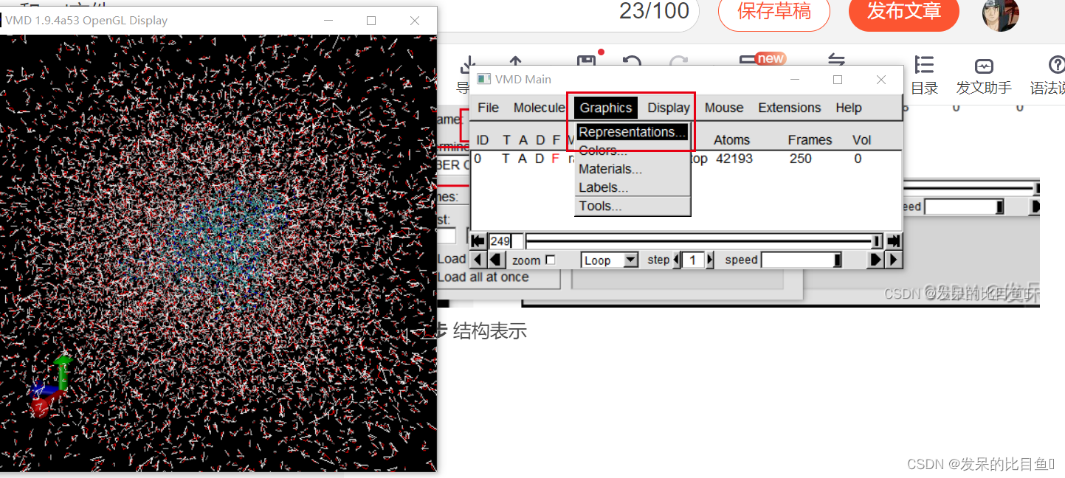
Task: Choose Tools... from Graphics menu
Action: click(x=633, y=206)
